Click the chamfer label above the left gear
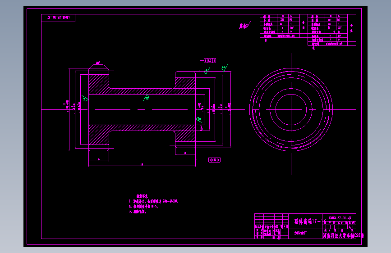The image size is (391, 253). (98, 63)
